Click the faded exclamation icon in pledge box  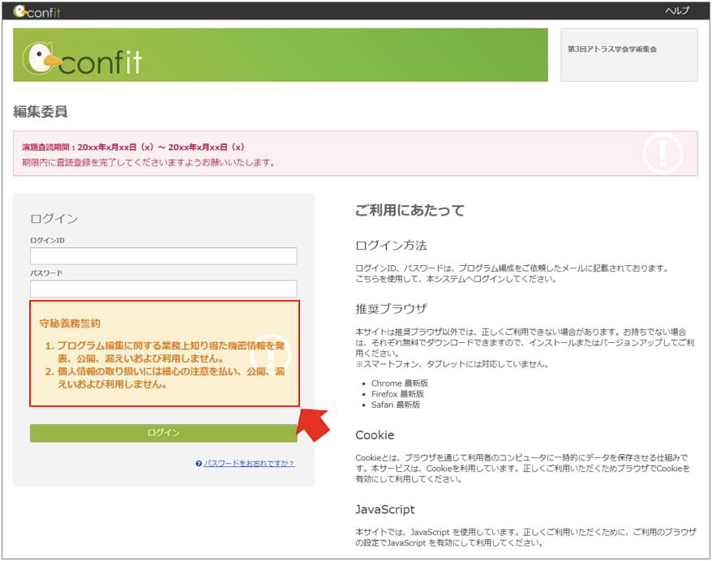point(270,353)
